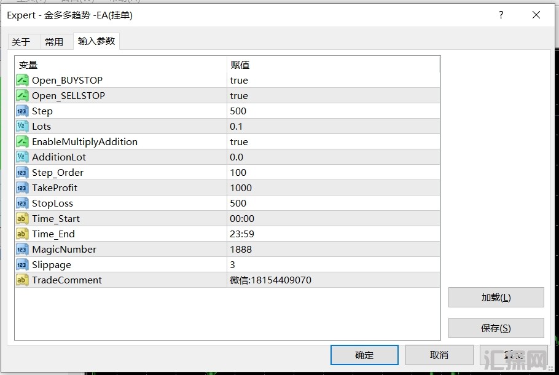The height and width of the screenshot is (375, 559).
Task: Click the integer icon beside StopLoss
Action: pyautogui.click(x=22, y=203)
